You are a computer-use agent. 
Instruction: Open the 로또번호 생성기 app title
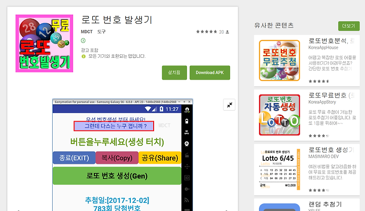[x=331, y=150]
